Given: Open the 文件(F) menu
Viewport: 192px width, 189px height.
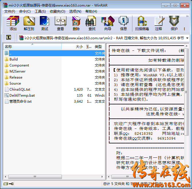Looking at the screenshot, I should tap(10, 11).
